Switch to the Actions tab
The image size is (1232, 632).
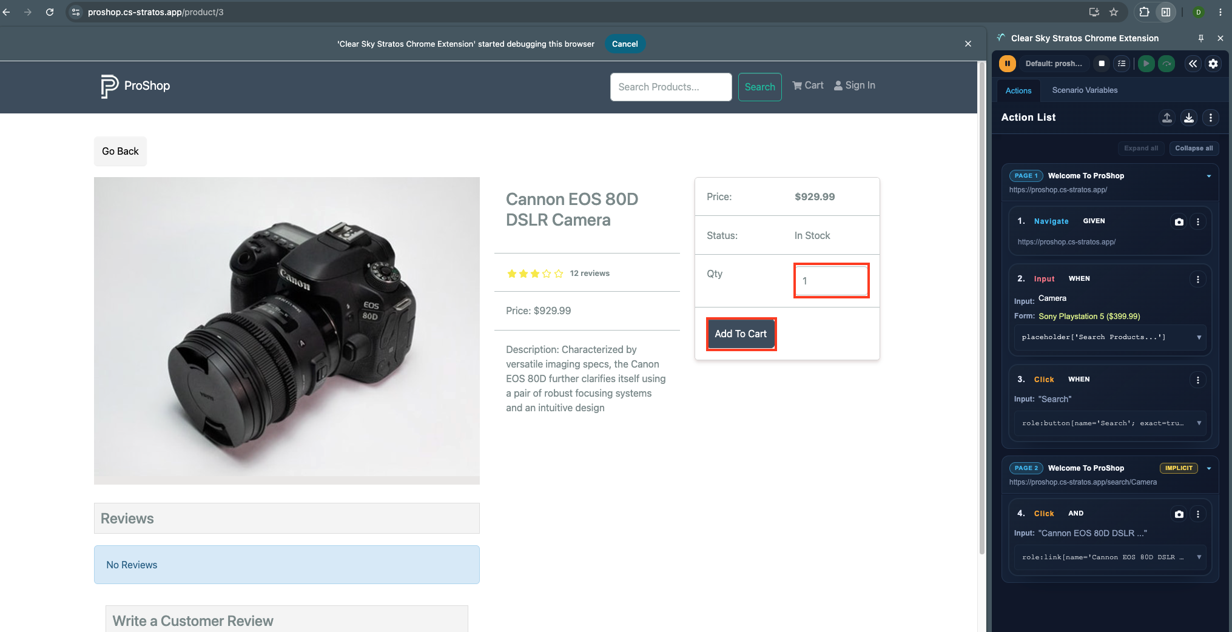pos(1018,90)
